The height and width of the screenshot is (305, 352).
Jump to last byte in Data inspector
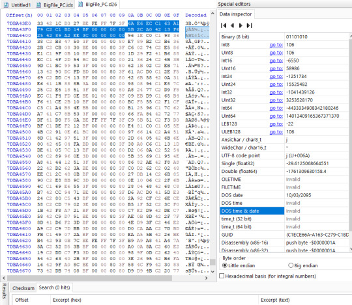[250, 25]
